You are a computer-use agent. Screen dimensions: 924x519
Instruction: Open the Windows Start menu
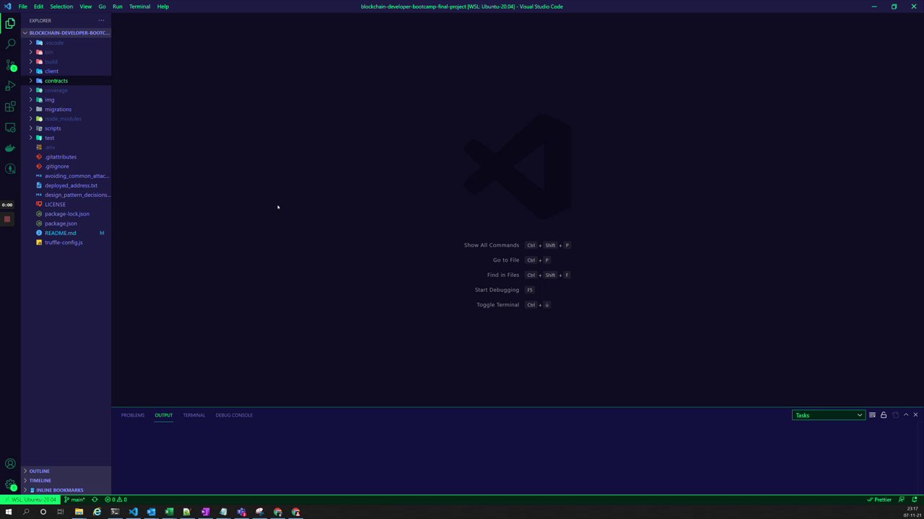point(9,512)
